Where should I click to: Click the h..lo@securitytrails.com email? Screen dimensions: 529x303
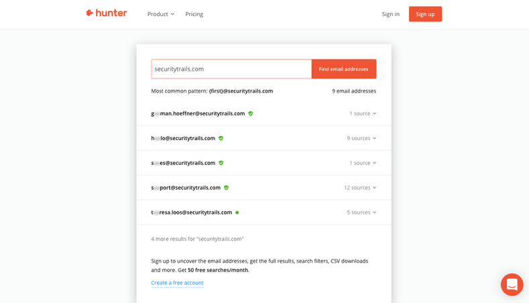pyautogui.click(x=183, y=138)
